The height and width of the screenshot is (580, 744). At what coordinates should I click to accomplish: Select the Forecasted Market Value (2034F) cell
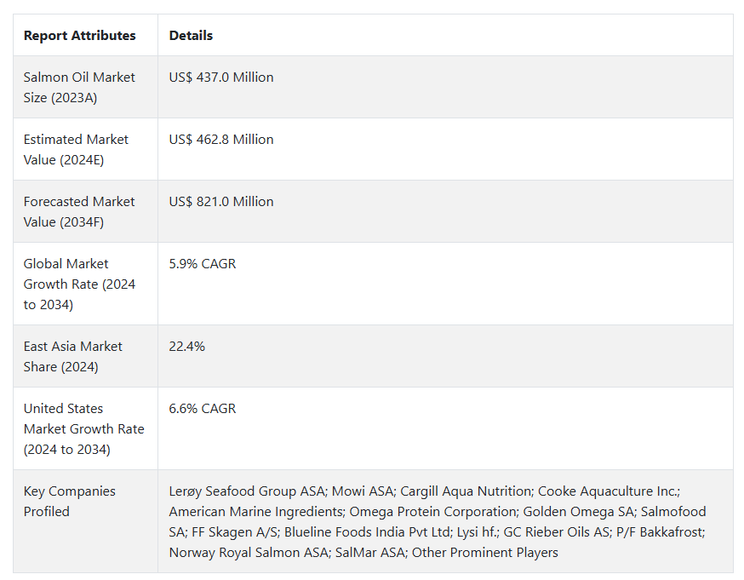(79, 211)
